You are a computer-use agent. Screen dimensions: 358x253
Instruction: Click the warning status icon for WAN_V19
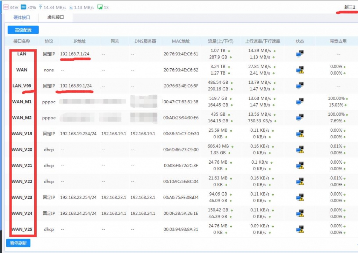pos(300,134)
